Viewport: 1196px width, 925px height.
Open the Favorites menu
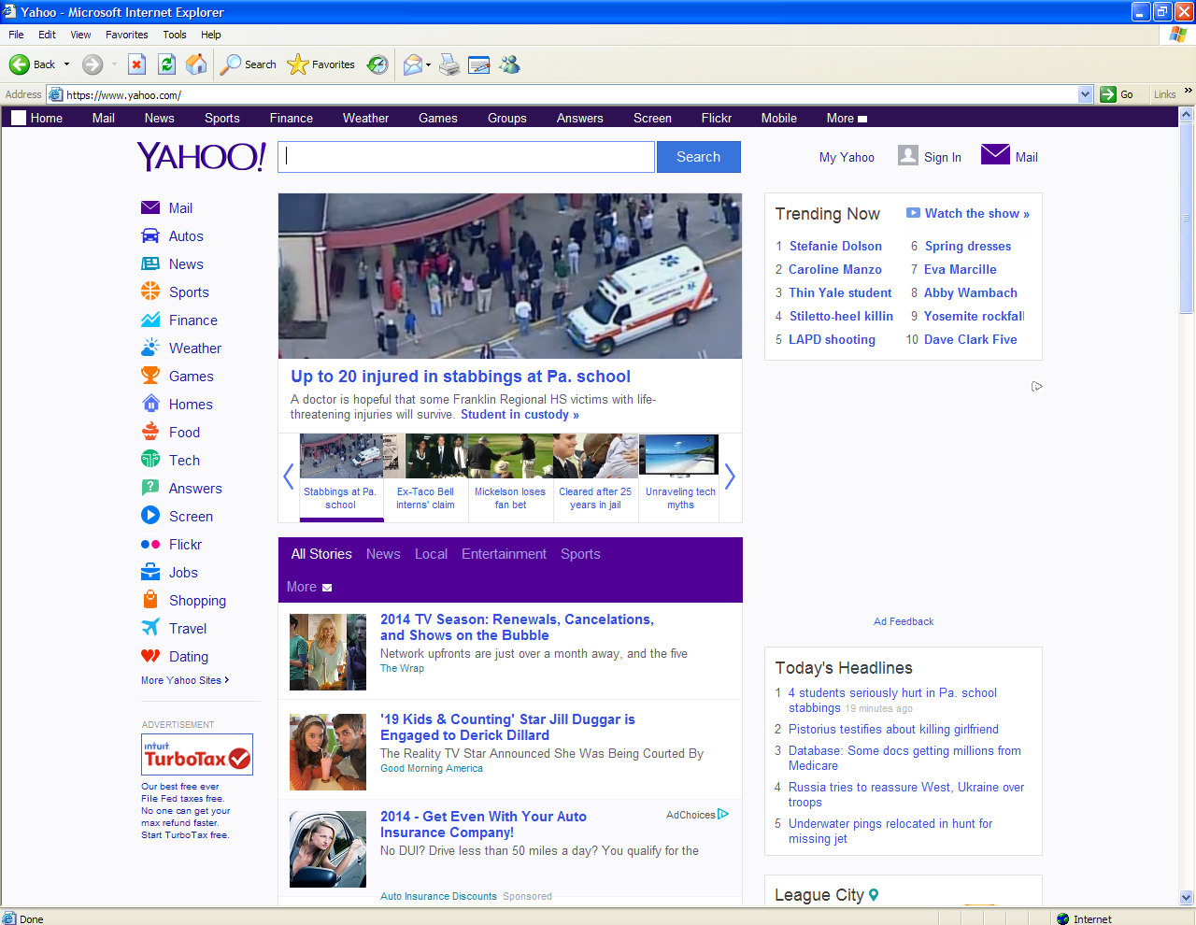pyautogui.click(x=127, y=35)
